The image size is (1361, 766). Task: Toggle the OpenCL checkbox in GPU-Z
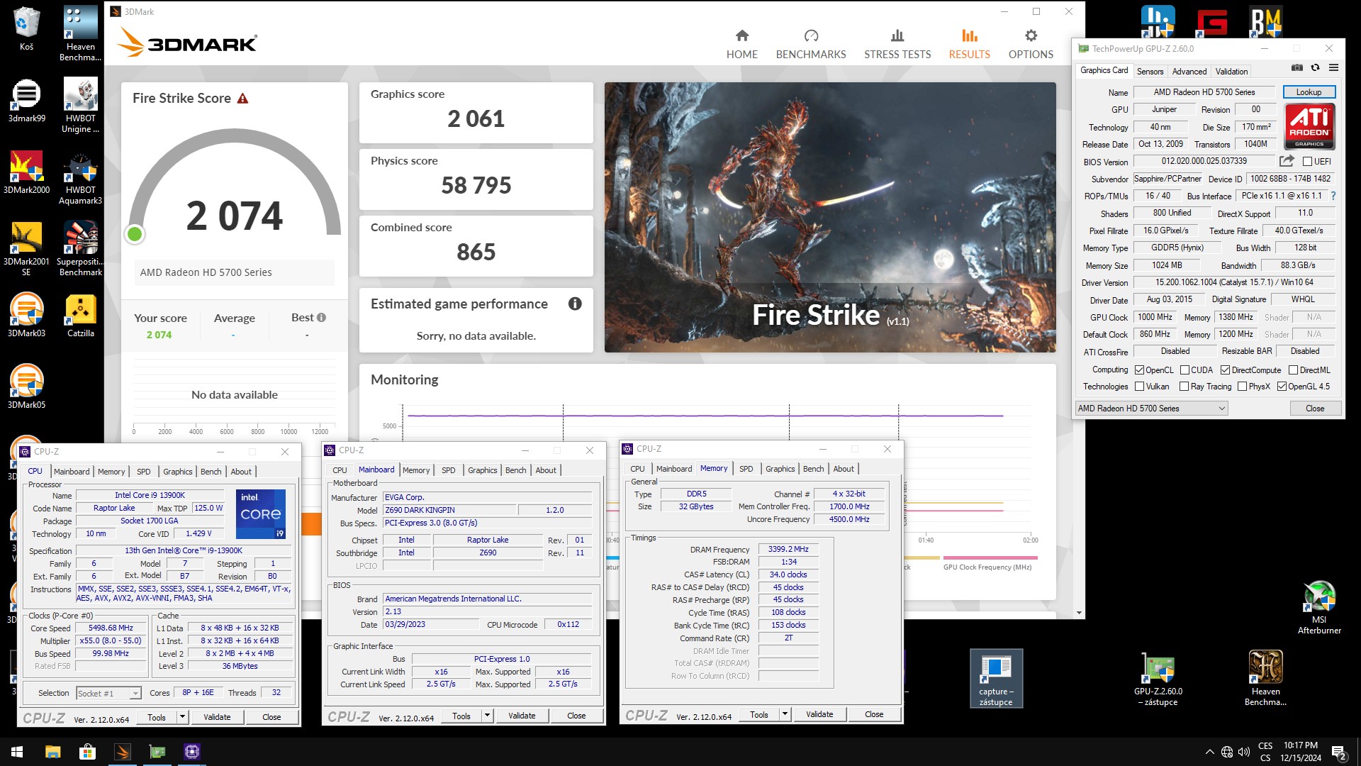[x=1139, y=370]
